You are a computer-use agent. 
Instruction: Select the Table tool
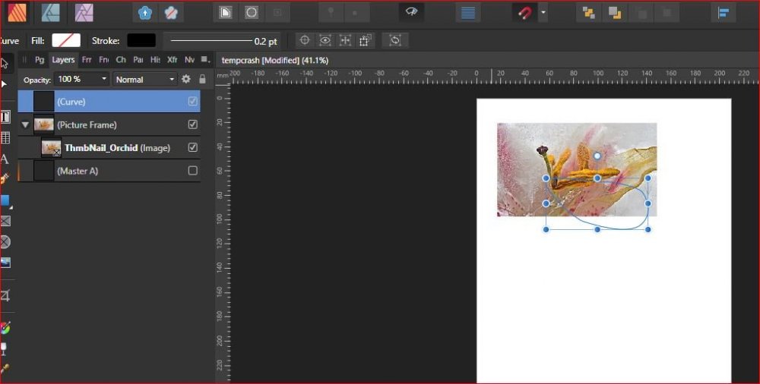point(5,137)
